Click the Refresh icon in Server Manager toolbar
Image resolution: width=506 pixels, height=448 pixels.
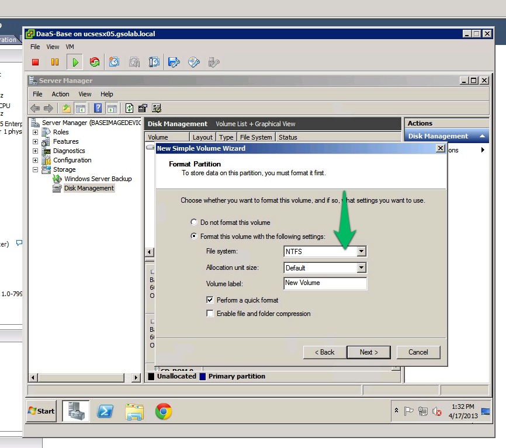coord(129,108)
